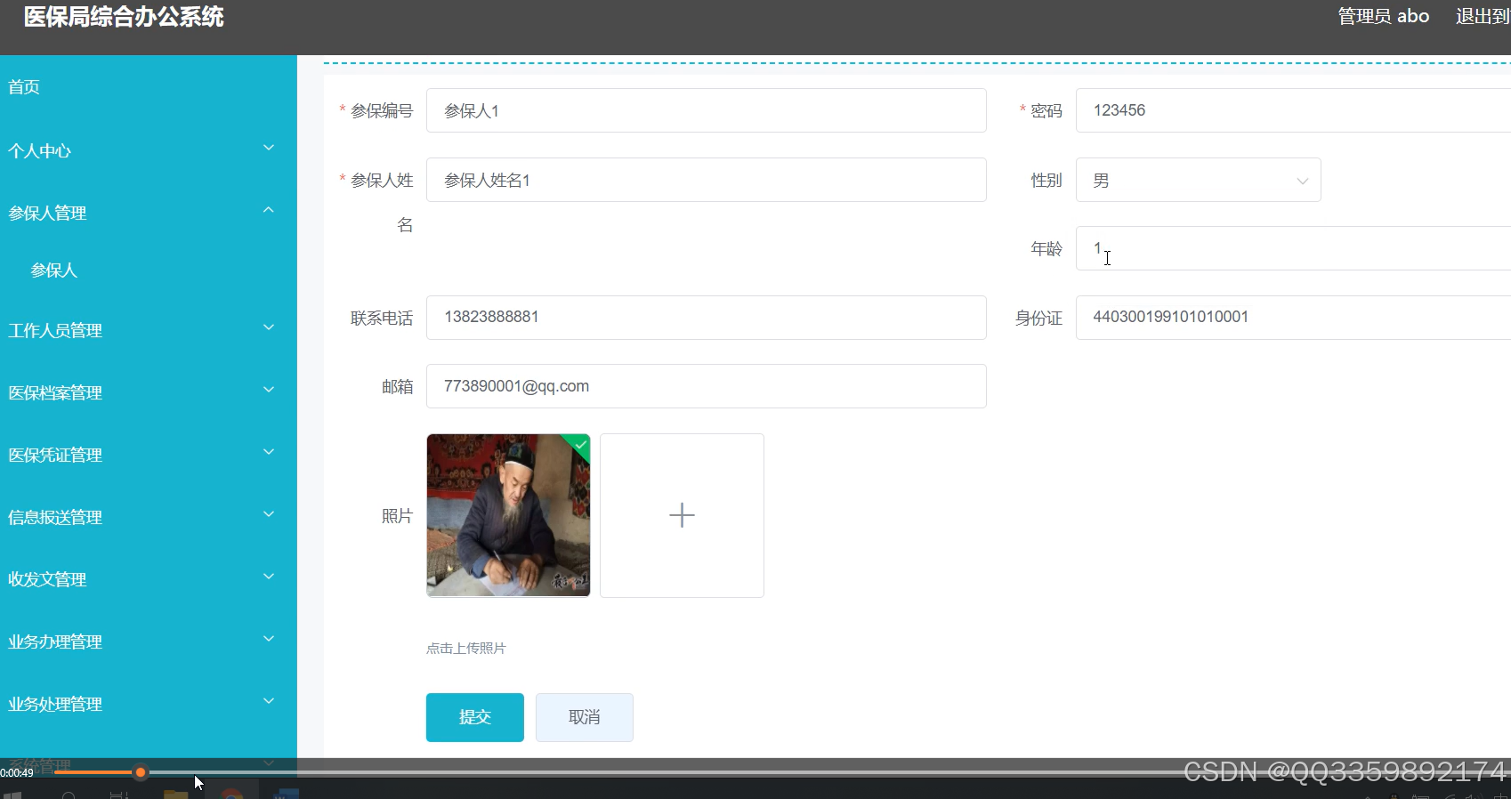This screenshot has width=1511, height=799.
Task: Click the 管理员 abo user label
Action: (x=1384, y=16)
